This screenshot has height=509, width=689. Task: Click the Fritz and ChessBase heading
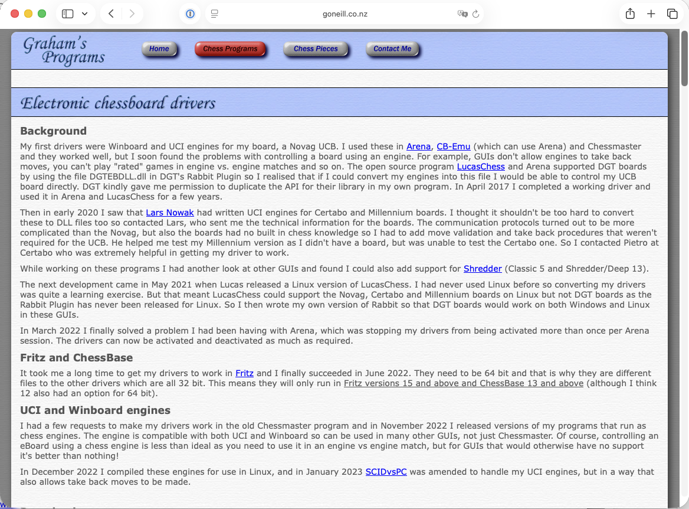coord(77,358)
